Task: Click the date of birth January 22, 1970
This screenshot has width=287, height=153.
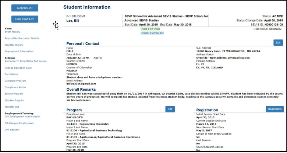Action: pos(77,58)
